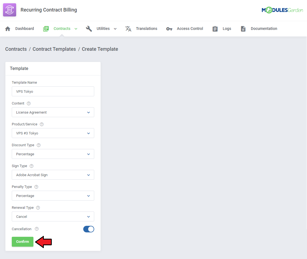The height and width of the screenshot is (259, 307).
Task: Open the Contracts menu item
Action: click(62, 29)
